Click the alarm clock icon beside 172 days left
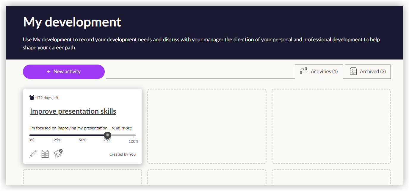Image resolution: width=409 pixels, height=191 pixels. coord(32,97)
